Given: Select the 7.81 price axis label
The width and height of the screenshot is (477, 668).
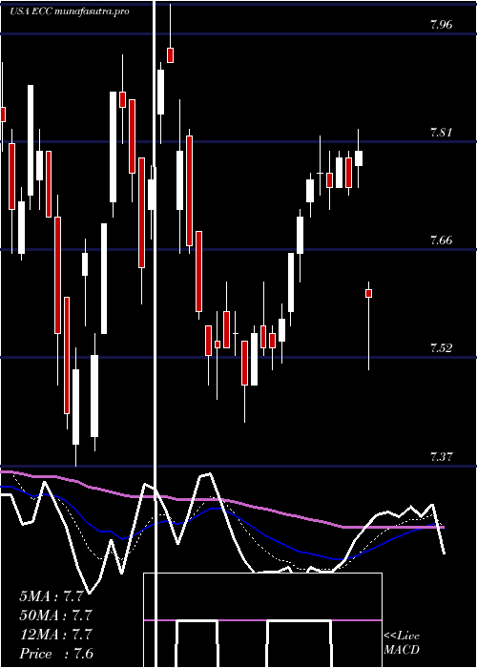Looking at the screenshot, I should pyautogui.click(x=441, y=133).
